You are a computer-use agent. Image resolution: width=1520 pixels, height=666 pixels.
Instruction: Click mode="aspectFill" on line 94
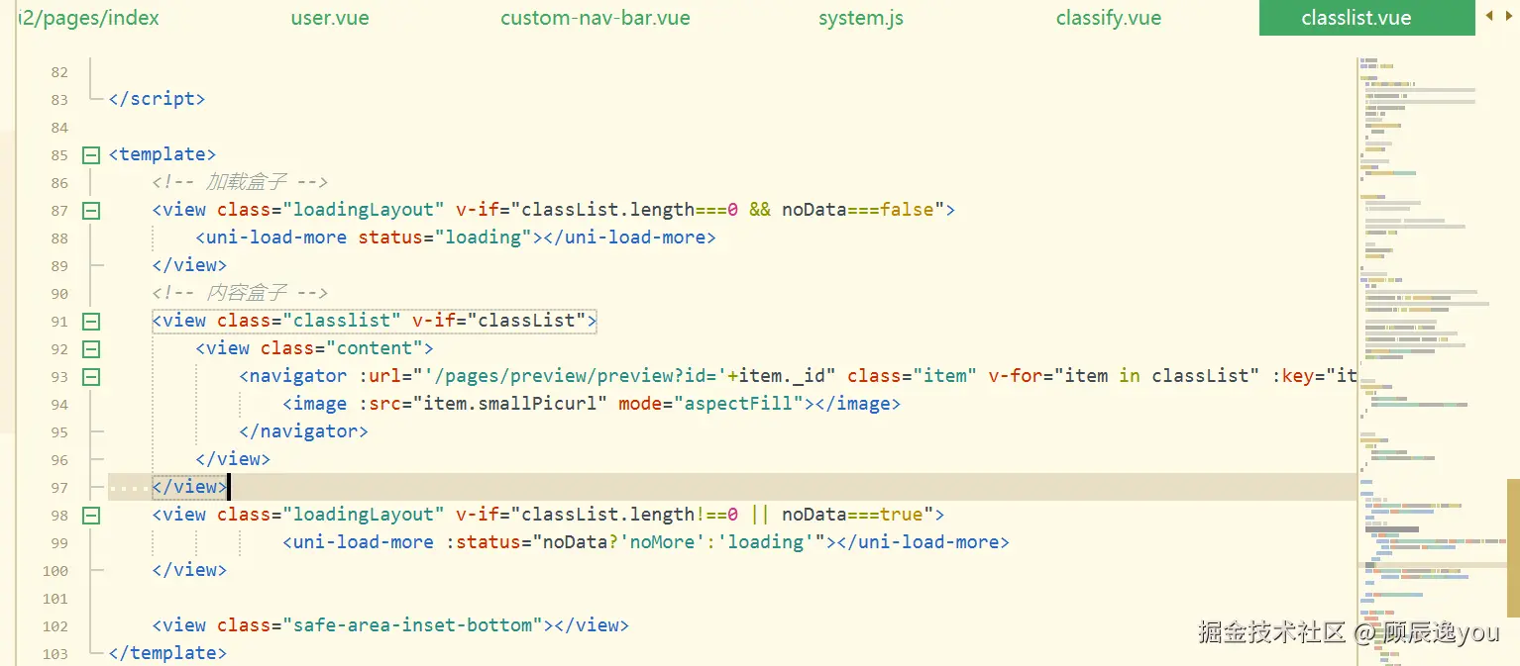click(711, 404)
